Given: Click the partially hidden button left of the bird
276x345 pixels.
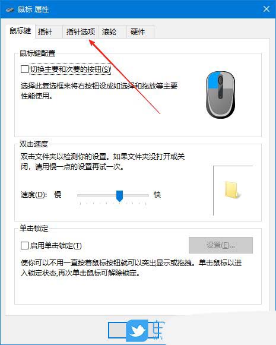Looking at the screenshot, I should pos(118,330).
